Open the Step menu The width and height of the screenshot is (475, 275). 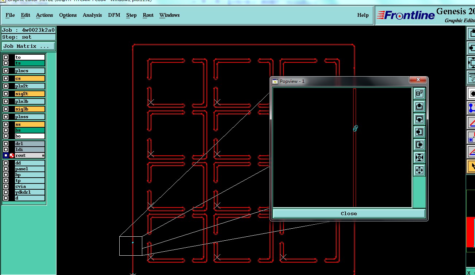131,15
